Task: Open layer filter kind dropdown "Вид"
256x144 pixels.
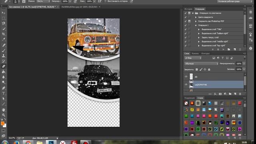Action: 193,58
